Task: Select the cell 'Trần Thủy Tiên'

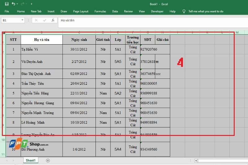Action: [42, 84]
